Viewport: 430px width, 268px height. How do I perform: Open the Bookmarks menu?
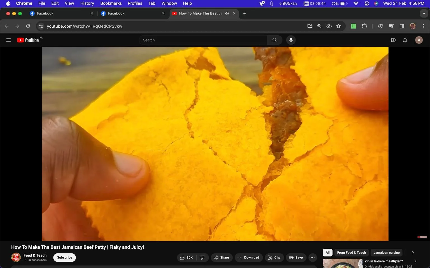pyautogui.click(x=111, y=3)
